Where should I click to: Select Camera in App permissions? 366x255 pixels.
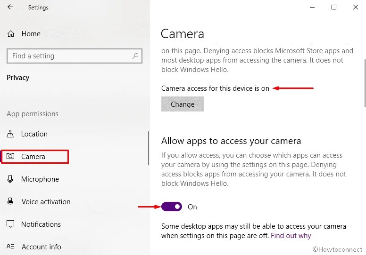click(x=35, y=157)
